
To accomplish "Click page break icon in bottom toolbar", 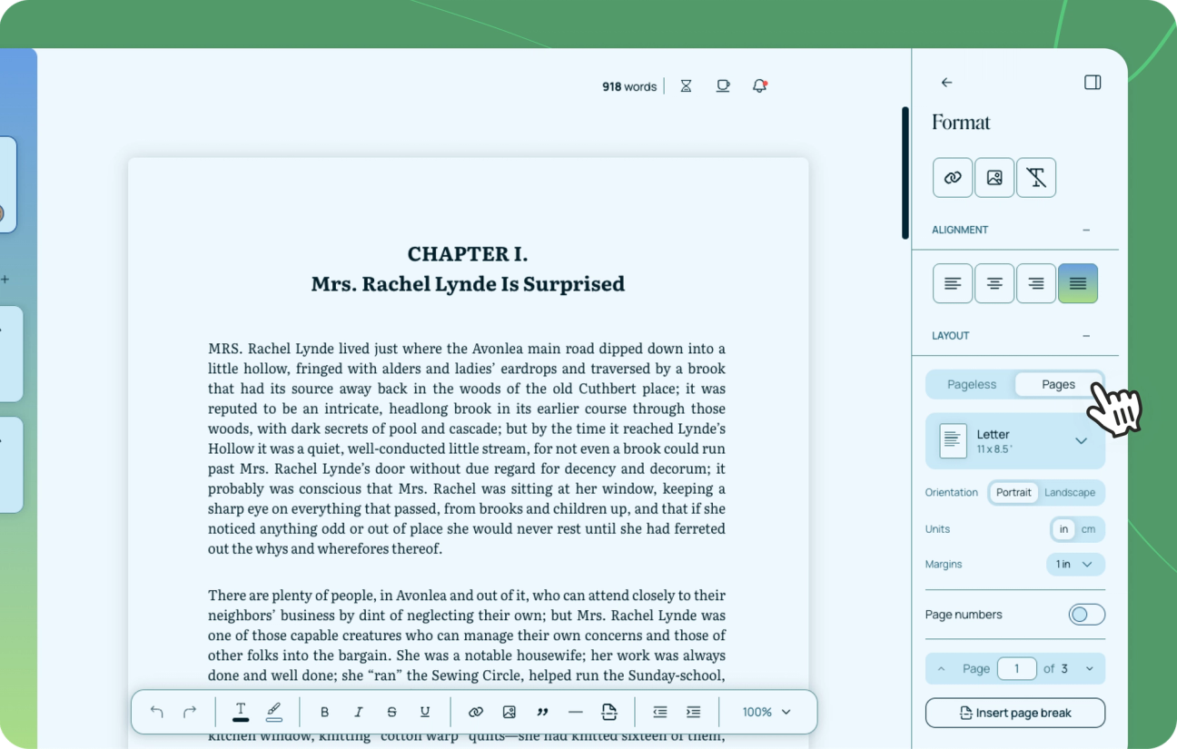I will (609, 713).
